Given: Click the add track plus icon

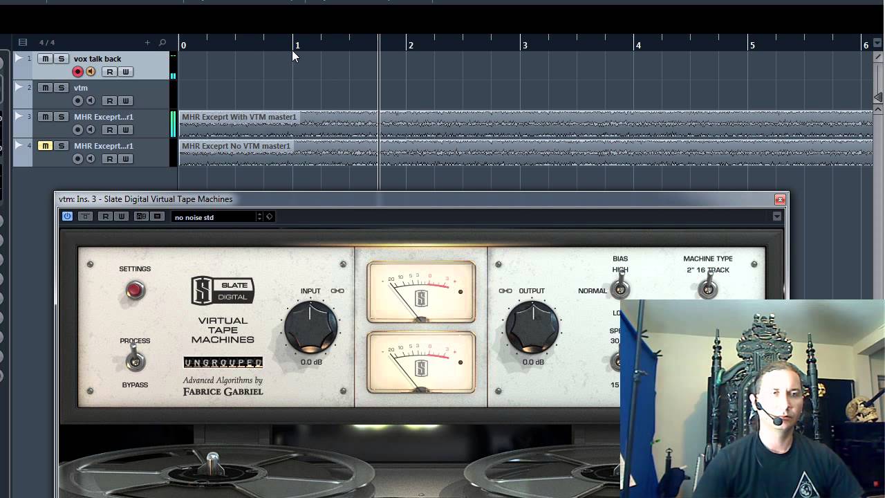Looking at the screenshot, I should coord(147,43).
